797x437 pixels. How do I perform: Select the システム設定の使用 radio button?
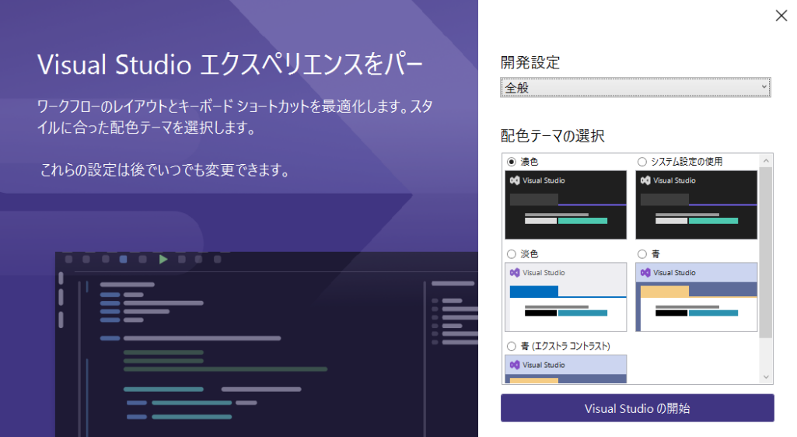click(642, 162)
